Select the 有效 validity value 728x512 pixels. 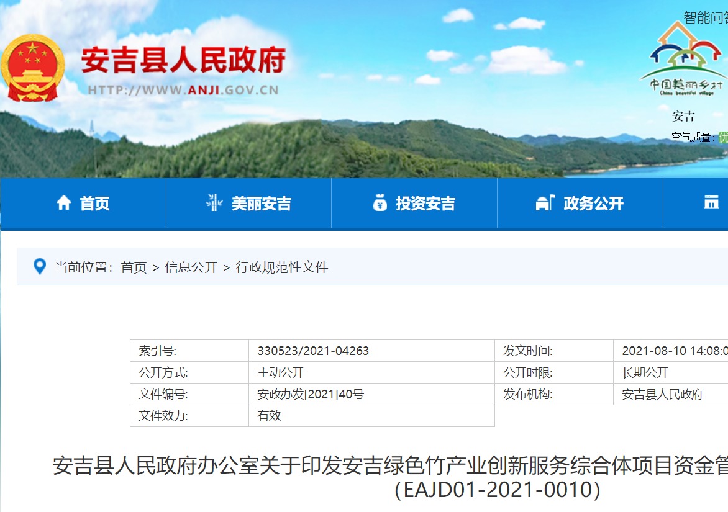[x=270, y=416]
